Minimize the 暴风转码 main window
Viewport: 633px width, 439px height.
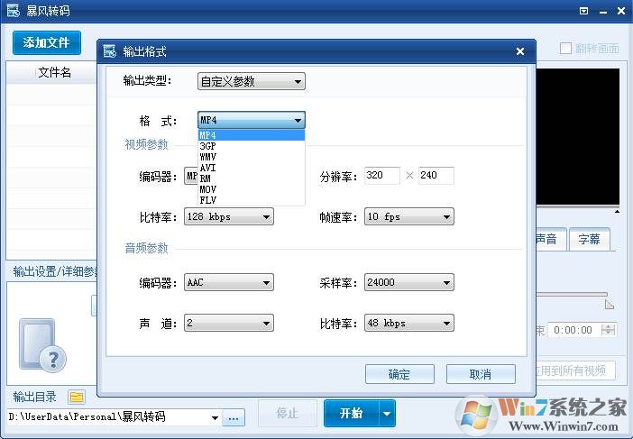coord(603,12)
